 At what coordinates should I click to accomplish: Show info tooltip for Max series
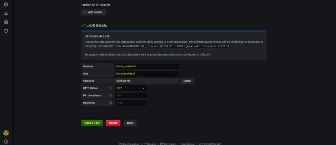tap(111, 103)
